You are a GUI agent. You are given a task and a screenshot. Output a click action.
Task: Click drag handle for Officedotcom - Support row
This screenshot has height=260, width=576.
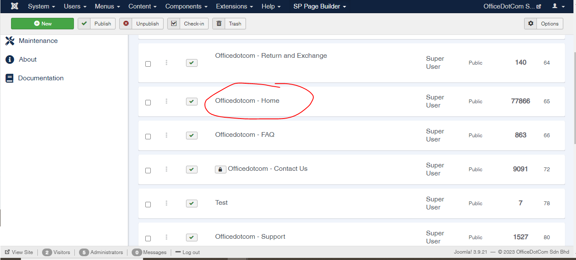point(167,237)
